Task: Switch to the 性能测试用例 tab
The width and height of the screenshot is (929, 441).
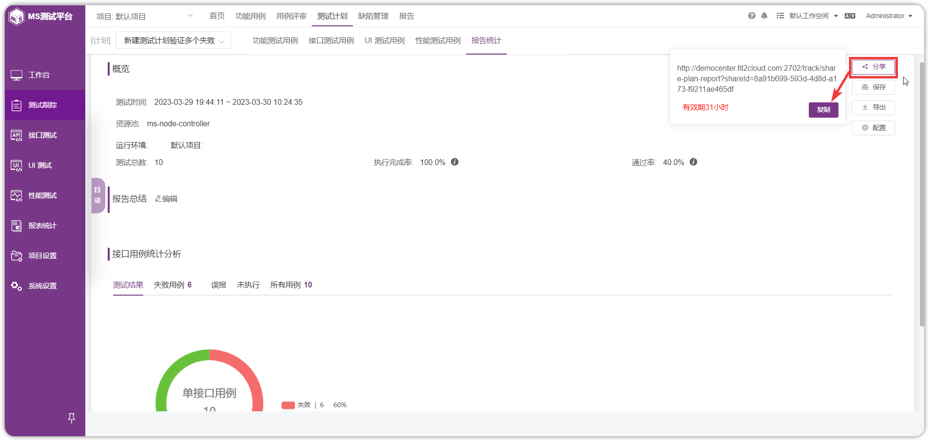Action: [438, 41]
